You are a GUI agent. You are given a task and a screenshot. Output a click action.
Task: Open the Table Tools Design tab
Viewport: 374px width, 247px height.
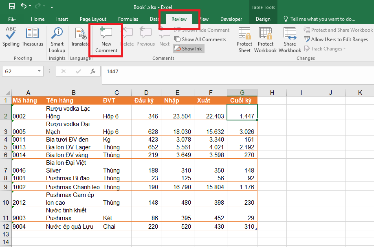click(263, 19)
